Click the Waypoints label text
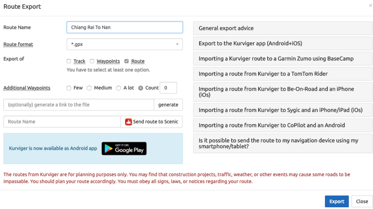 pyautogui.click(x=108, y=61)
